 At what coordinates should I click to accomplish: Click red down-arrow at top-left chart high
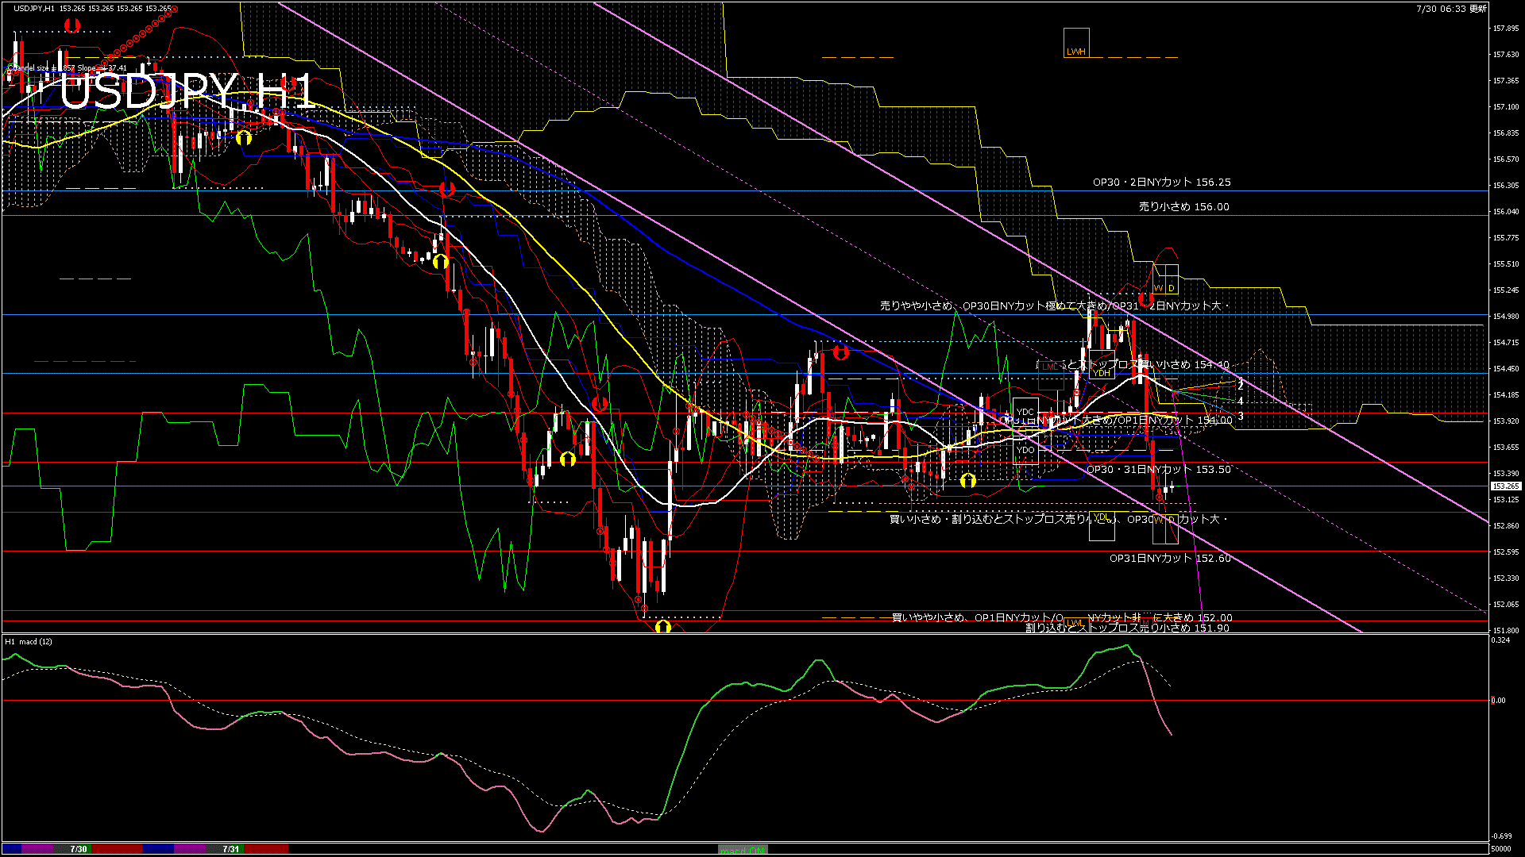(x=72, y=25)
